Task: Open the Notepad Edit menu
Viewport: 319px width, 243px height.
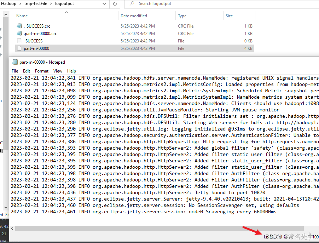Action: pos(27,71)
